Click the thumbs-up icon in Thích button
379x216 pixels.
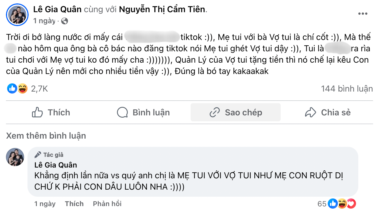click(37, 113)
